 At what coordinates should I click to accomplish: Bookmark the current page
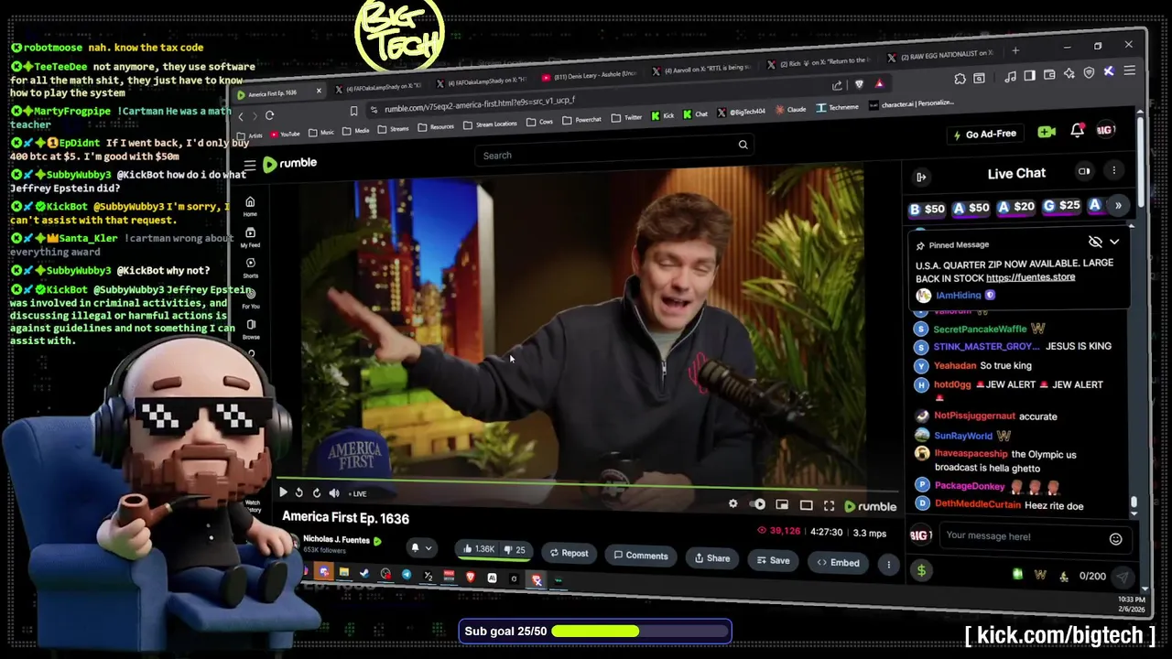(353, 111)
